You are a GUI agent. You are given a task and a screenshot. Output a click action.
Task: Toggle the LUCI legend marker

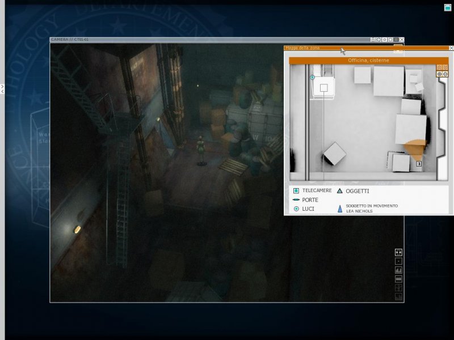[x=296, y=209]
